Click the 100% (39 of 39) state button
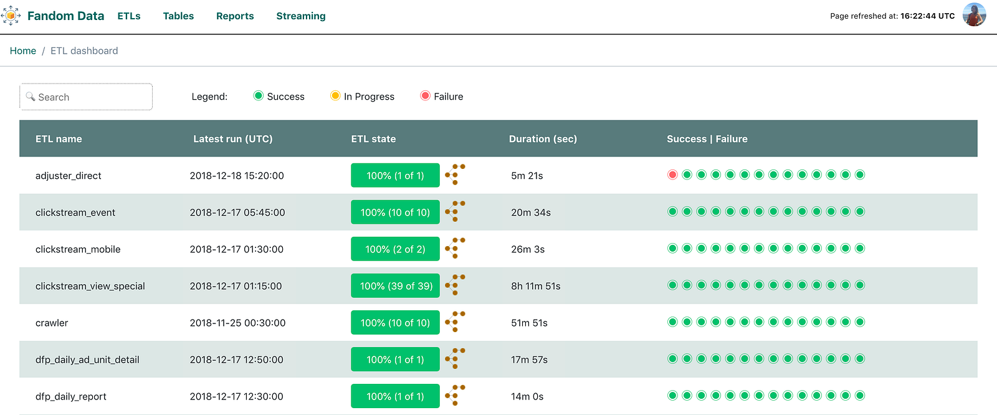The width and height of the screenshot is (997, 415). click(396, 286)
